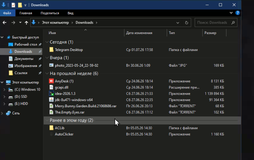Click the jdk-8u471-windows-x64 Java icon

(x=51, y=100)
